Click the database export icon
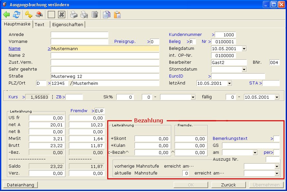This screenshot has height=192, width=287. tap(95, 15)
